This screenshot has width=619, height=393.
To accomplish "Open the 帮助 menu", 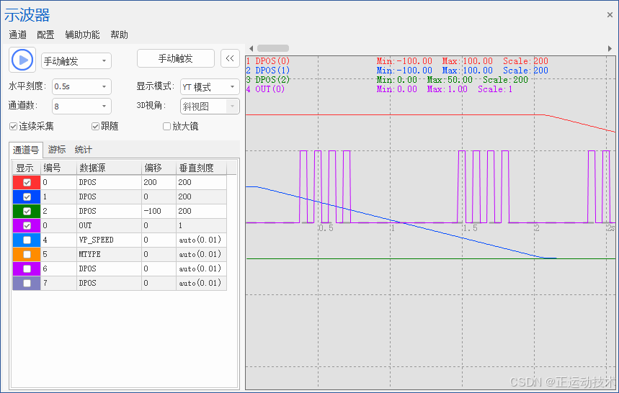I will tap(119, 35).
